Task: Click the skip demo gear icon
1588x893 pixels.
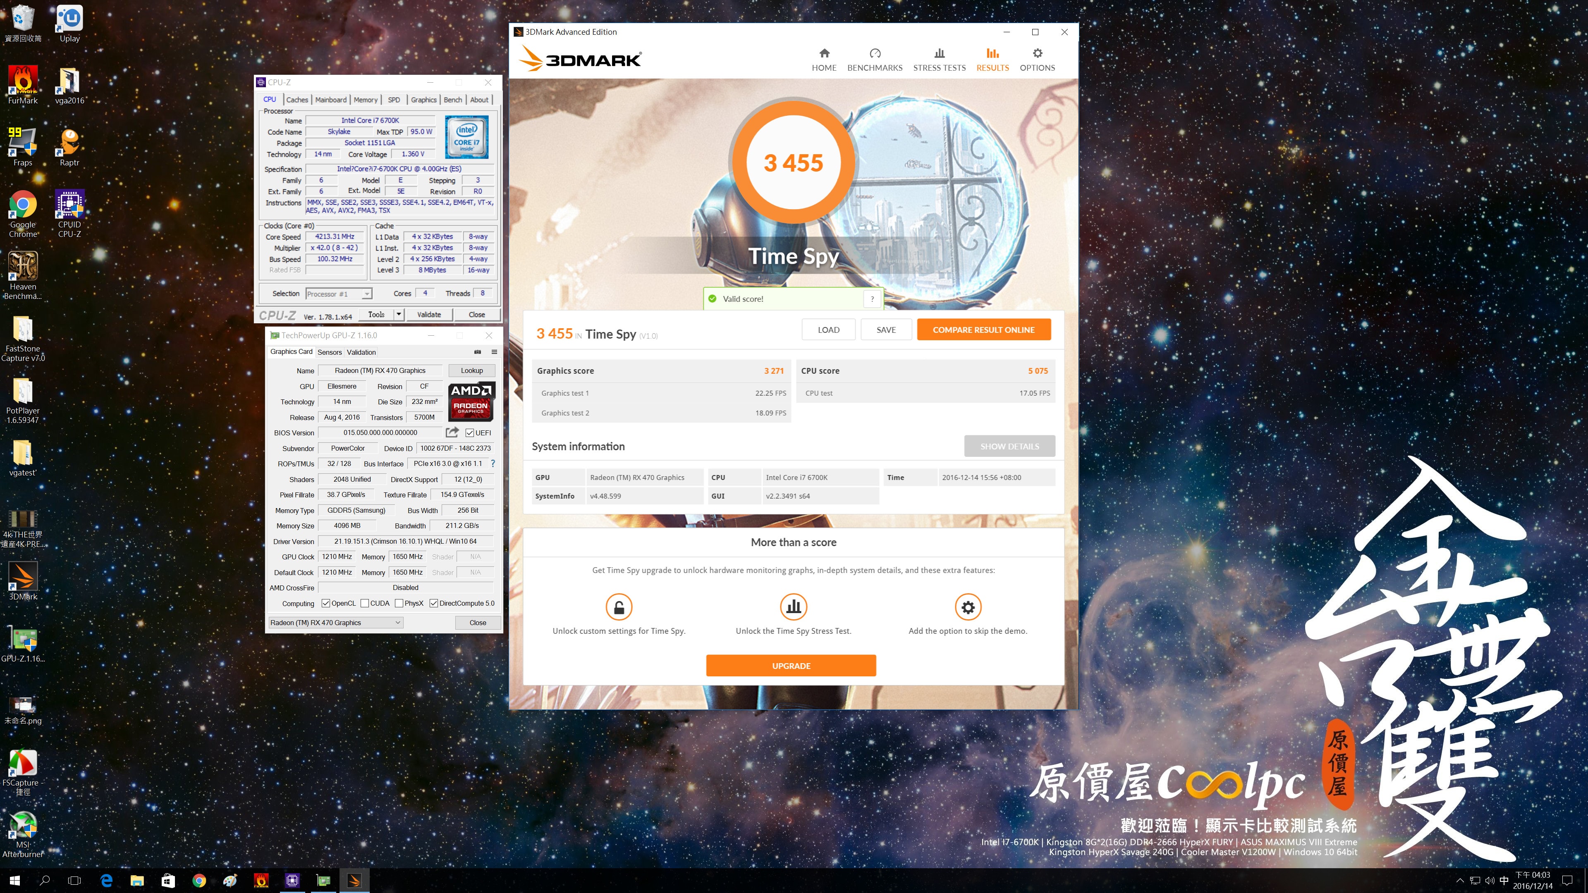Action: (x=968, y=606)
